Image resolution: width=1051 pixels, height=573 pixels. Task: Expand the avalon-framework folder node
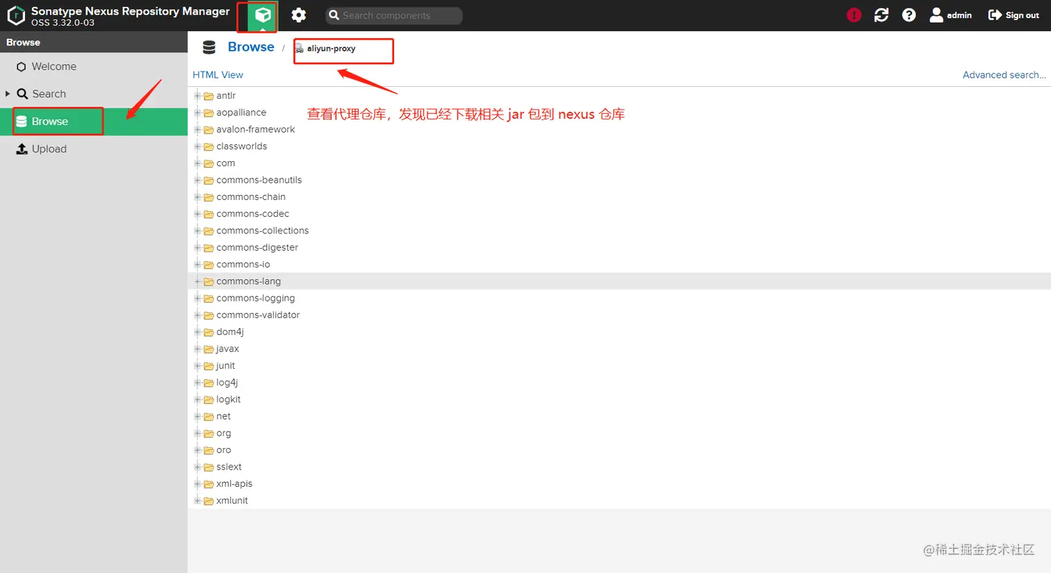point(197,129)
